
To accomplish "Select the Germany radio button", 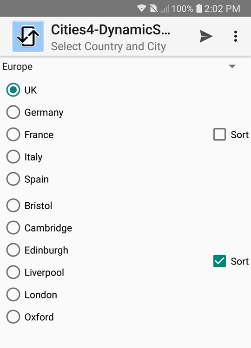I will click(35, 112).
